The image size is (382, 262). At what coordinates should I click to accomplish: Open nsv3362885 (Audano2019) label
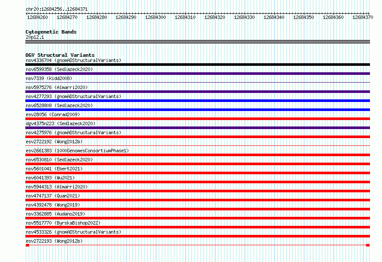coord(55,214)
